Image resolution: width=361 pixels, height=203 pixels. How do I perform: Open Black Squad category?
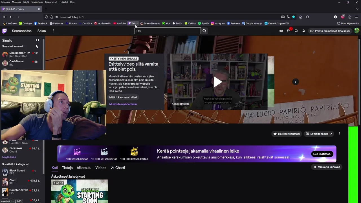(21, 172)
